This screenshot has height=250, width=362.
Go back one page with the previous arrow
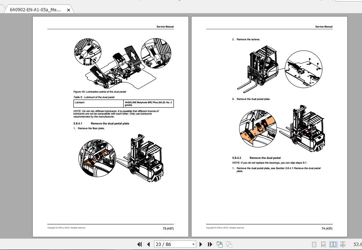click(148, 244)
